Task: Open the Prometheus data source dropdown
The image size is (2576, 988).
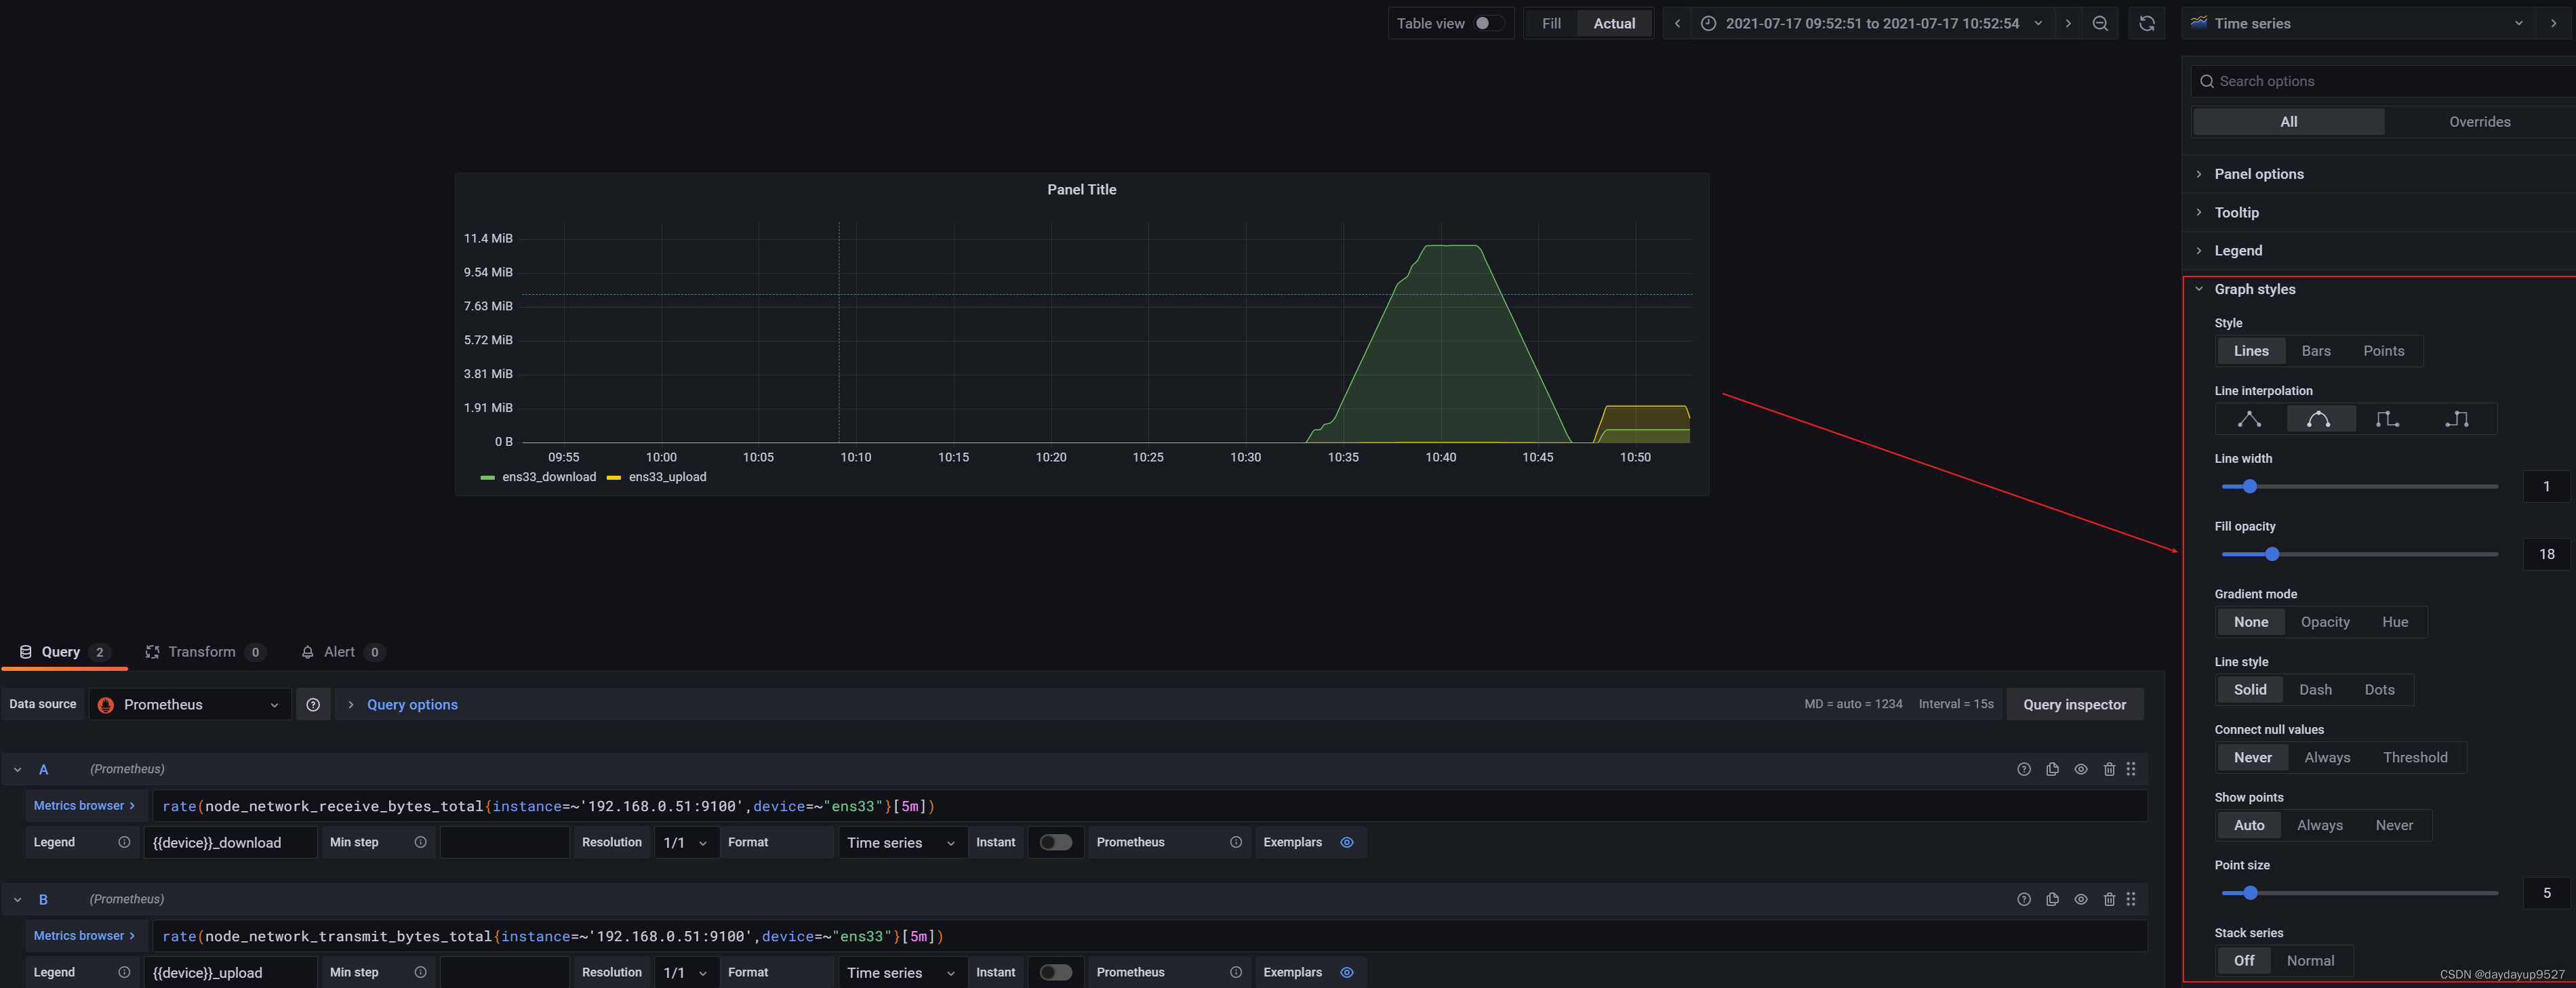Action: (x=190, y=705)
